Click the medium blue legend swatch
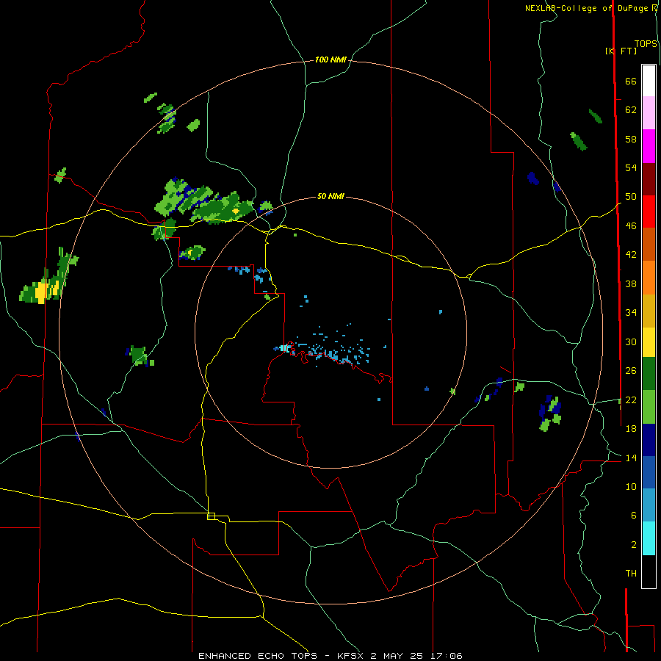 (x=649, y=472)
